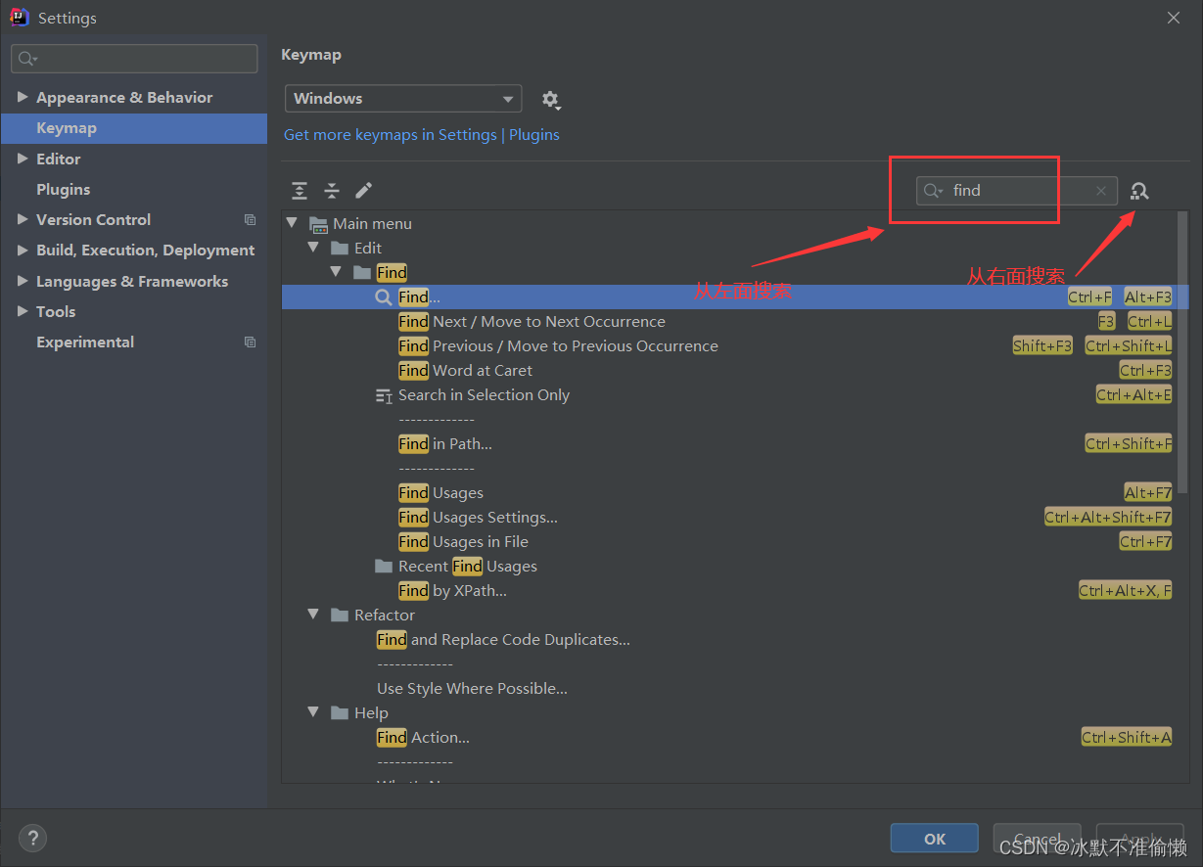Viewport: 1203px width, 867px height.
Task: Open the keymap gear actions menu
Action: pyautogui.click(x=551, y=100)
